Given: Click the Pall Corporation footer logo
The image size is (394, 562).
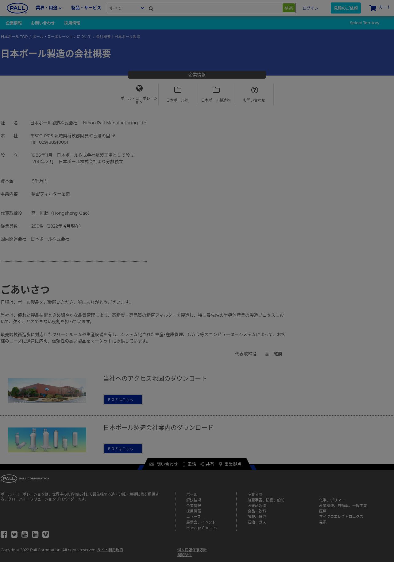Looking at the screenshot, I should point(25,478).
